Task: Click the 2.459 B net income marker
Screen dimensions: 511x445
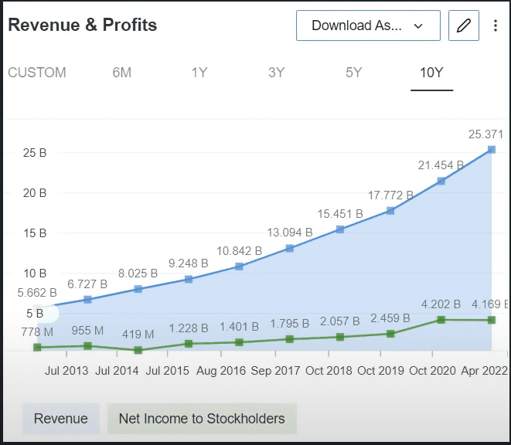Action: (x=390, y=334)
